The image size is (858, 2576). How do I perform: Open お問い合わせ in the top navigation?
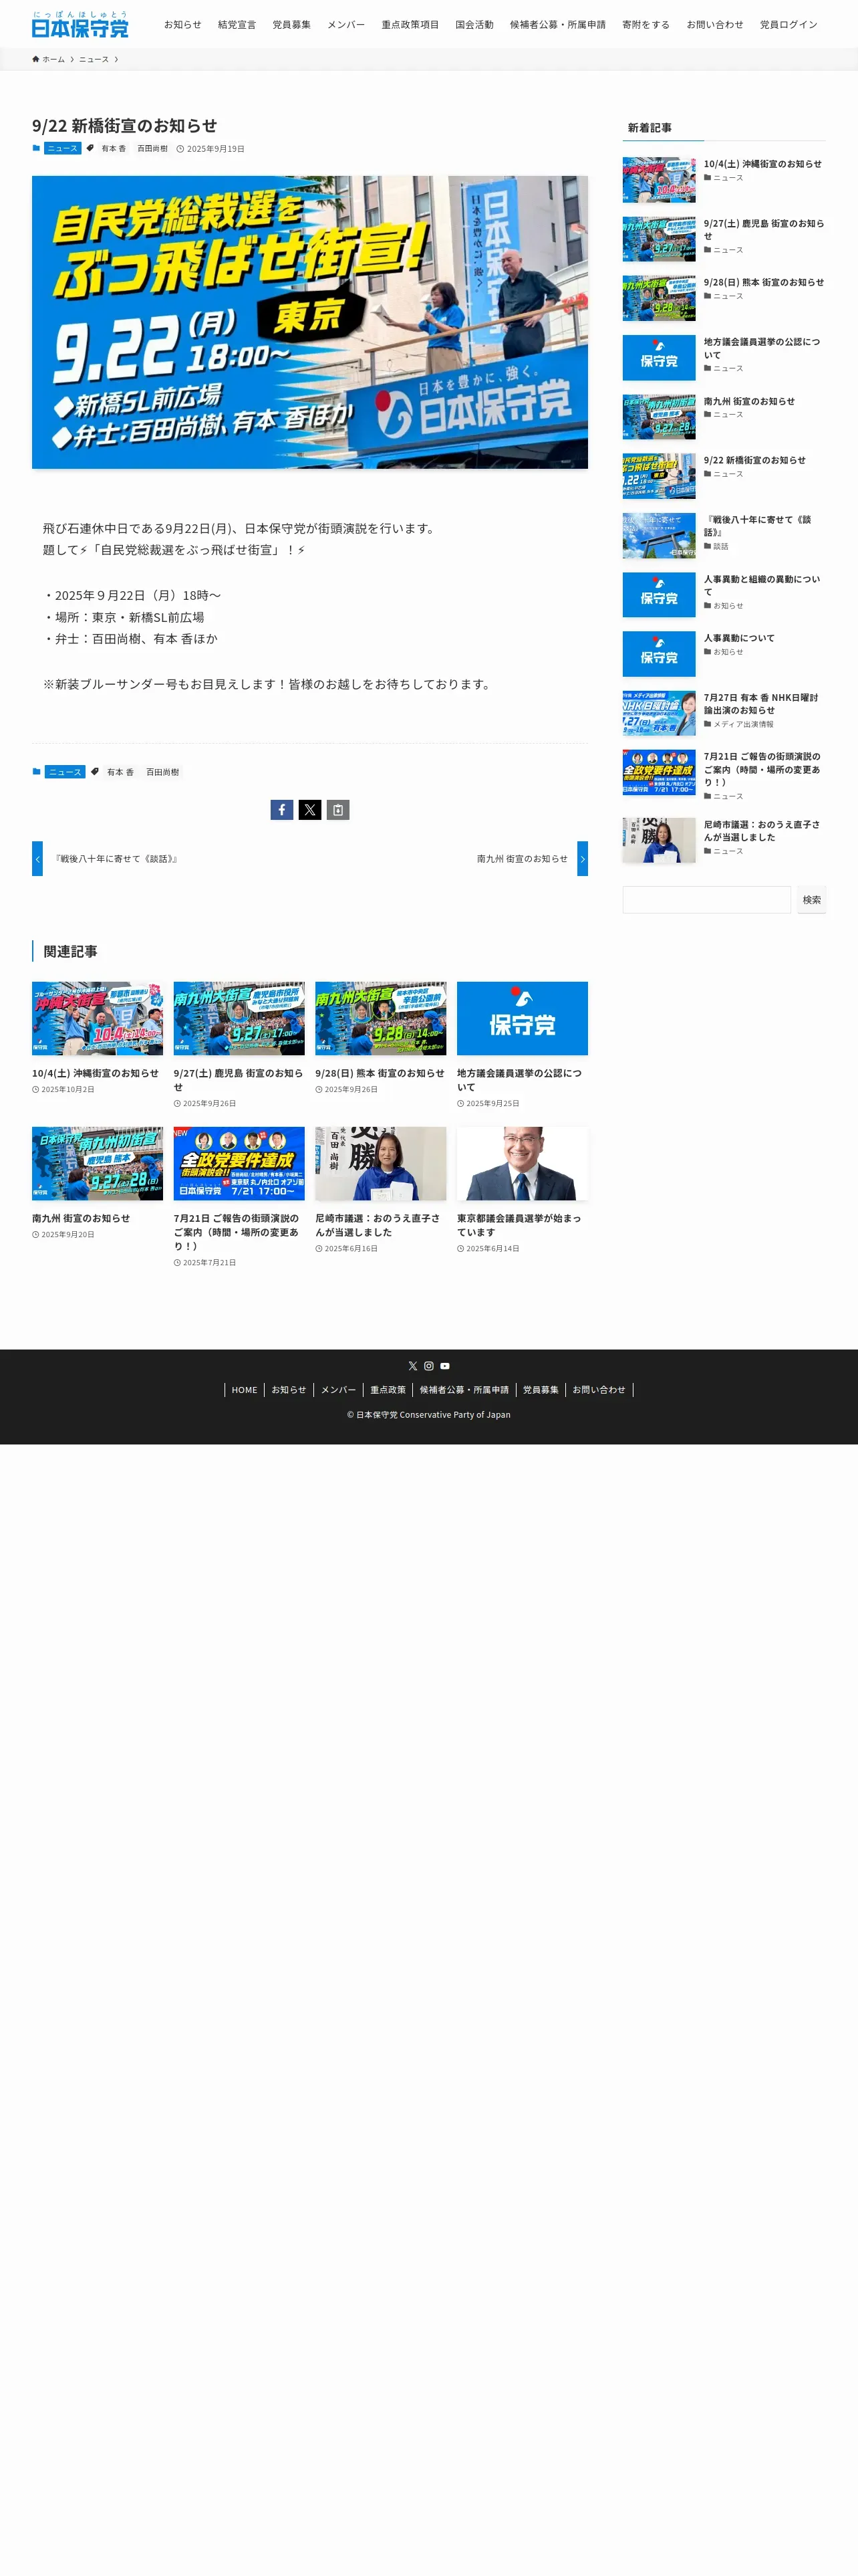715,24
